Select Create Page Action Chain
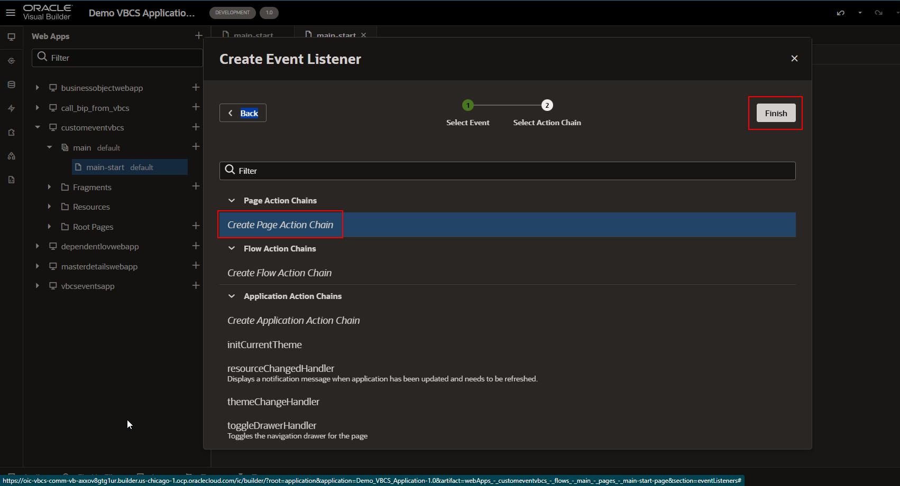Image resolution: width=900 pixels, height=486 pixels. pyautogui.click(x=507, y=225)
